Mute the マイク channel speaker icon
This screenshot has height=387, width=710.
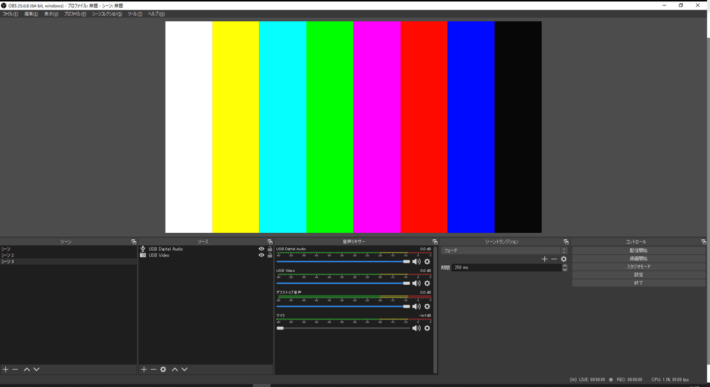417,329
